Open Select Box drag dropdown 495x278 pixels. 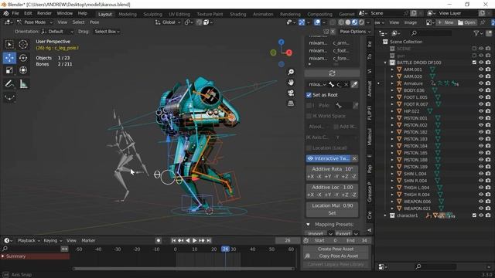107,32
